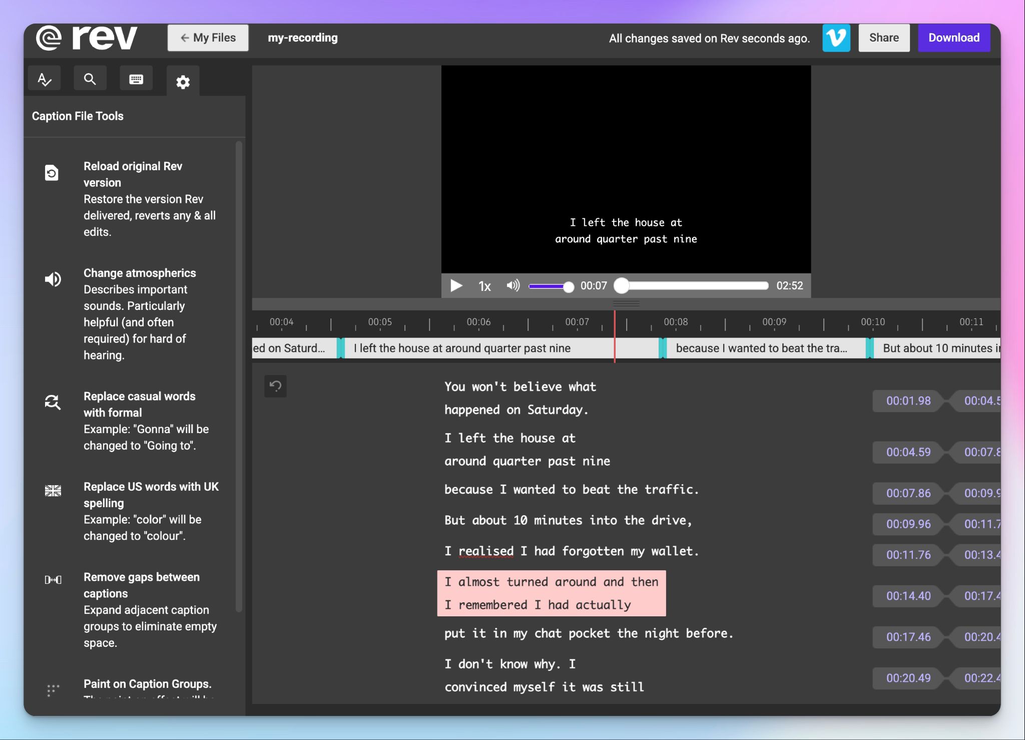Click the 'Change atmospherics' tool text
The height and width of the screenshot is (740, 1025).
coord(140,273)
